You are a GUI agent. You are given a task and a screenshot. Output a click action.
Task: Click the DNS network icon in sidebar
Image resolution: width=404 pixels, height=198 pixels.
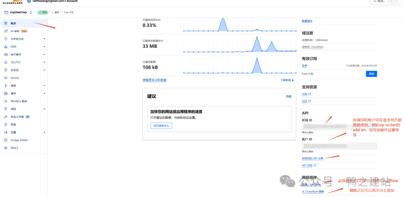[x=6, y=47]
